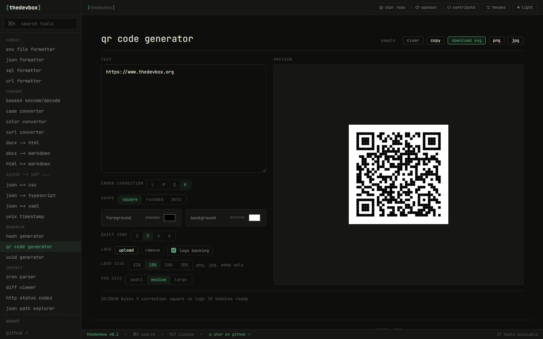This screenshot has width=543, height=339.
Task: Toggle the logo backing checkbox
Action: click(x=173, y=250)
